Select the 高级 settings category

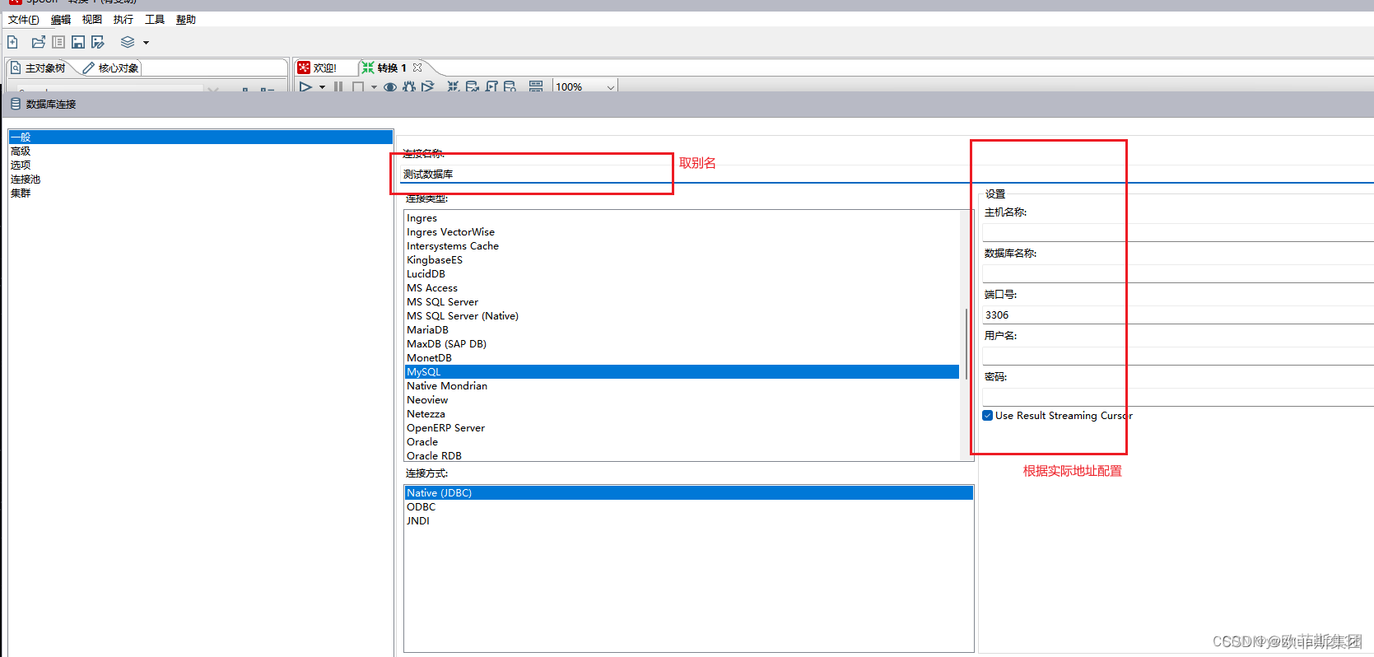21,151
